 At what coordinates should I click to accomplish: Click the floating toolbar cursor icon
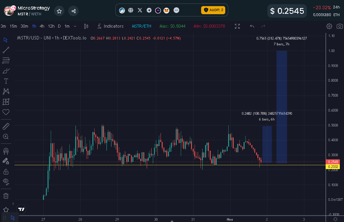(13, 218)
